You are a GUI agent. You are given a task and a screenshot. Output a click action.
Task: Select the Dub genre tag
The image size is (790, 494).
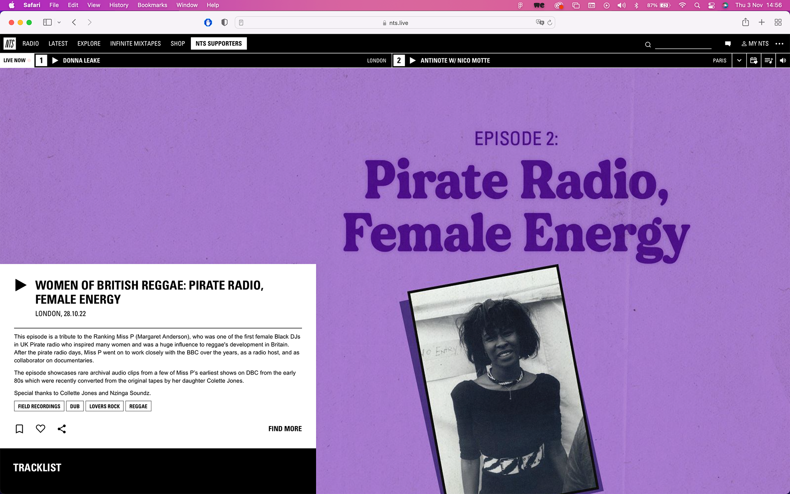pos(75,406)
